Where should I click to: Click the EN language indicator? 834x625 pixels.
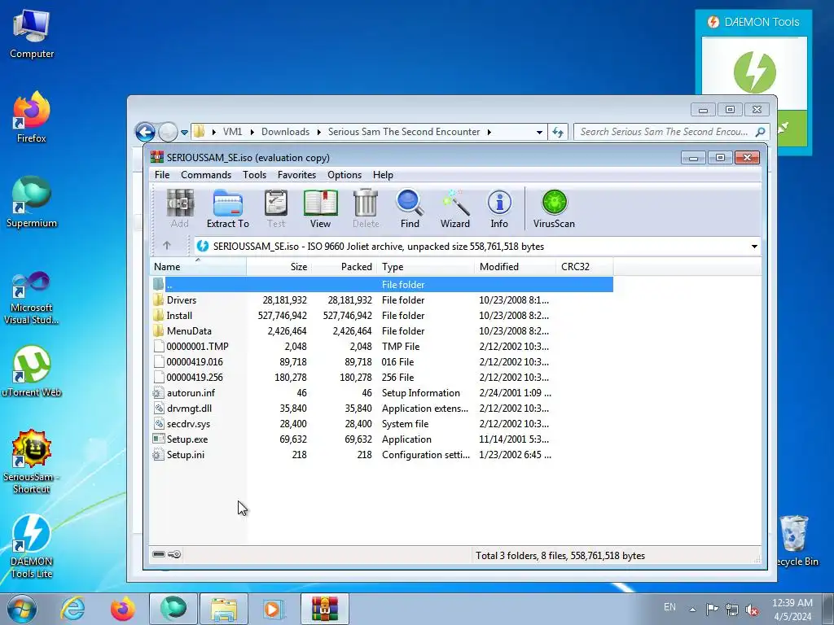(669, 607)
